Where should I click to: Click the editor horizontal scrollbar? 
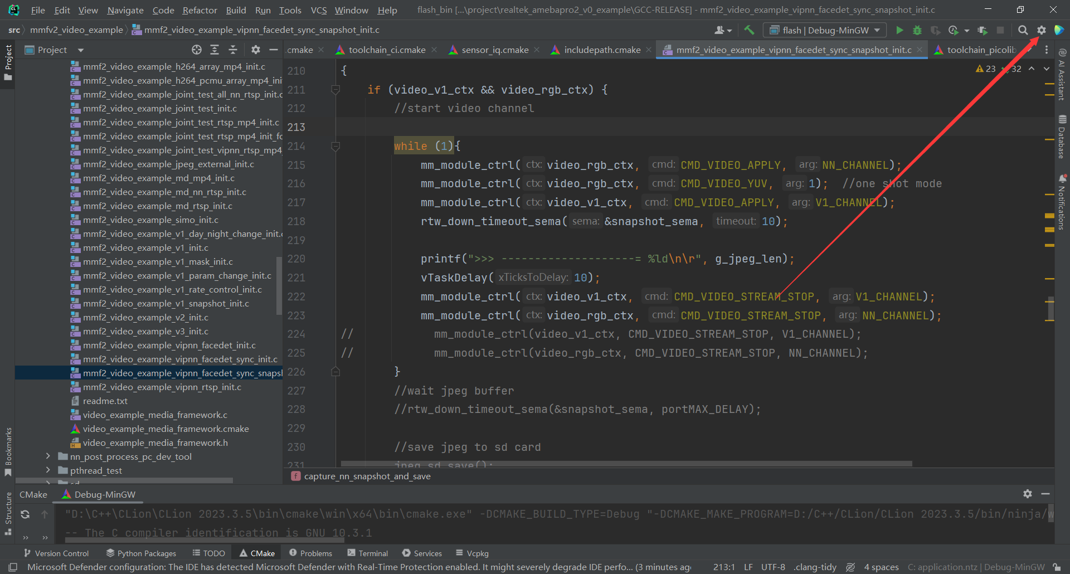coord(626,464)
